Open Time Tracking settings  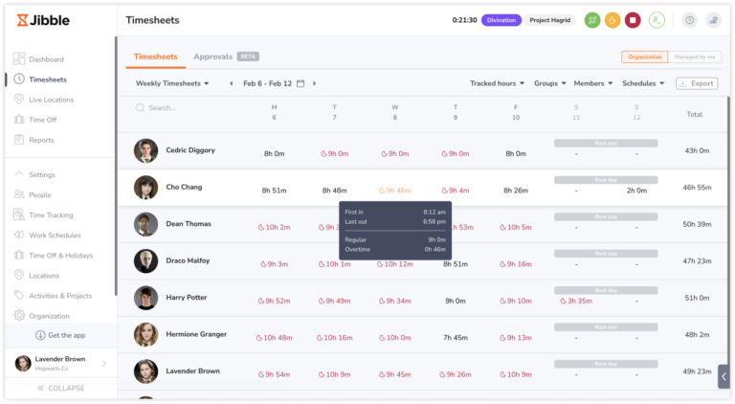pyautogui.click(x=43, y=214)
